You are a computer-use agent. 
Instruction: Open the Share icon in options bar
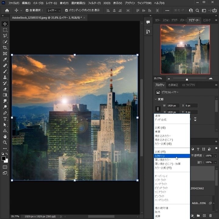[214, 10]
